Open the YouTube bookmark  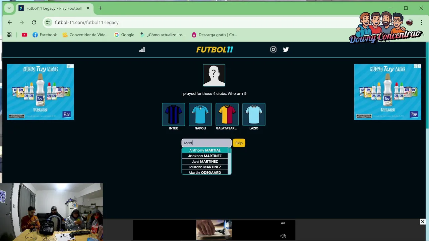click(x=24, y=35)
